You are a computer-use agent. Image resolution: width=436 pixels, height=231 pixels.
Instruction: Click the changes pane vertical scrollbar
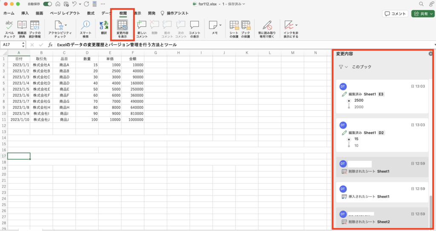(x=431, y=211)
